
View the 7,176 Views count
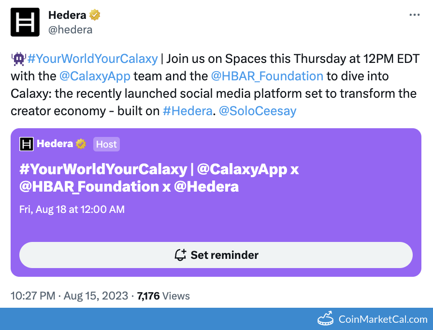(x=163, y=296)
